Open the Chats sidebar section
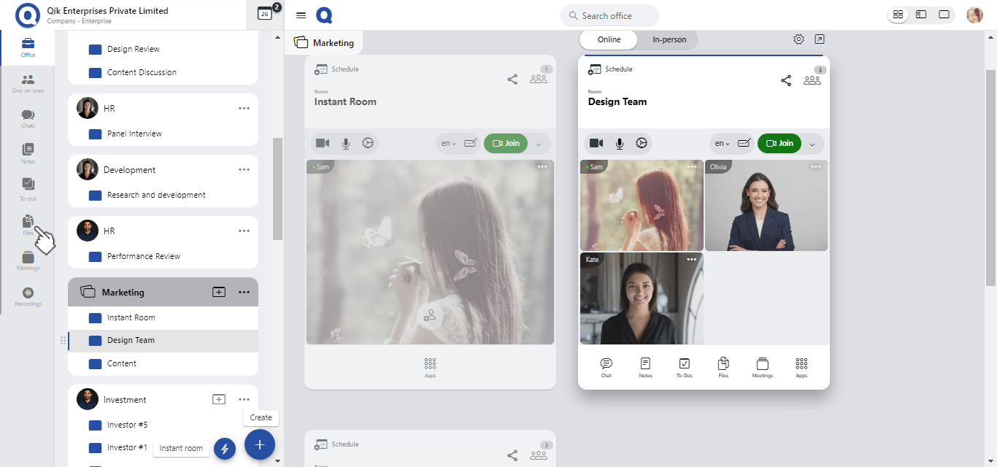 (28, 118)
